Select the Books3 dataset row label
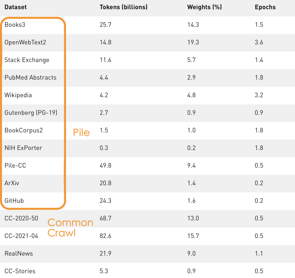 coord(15,25)
